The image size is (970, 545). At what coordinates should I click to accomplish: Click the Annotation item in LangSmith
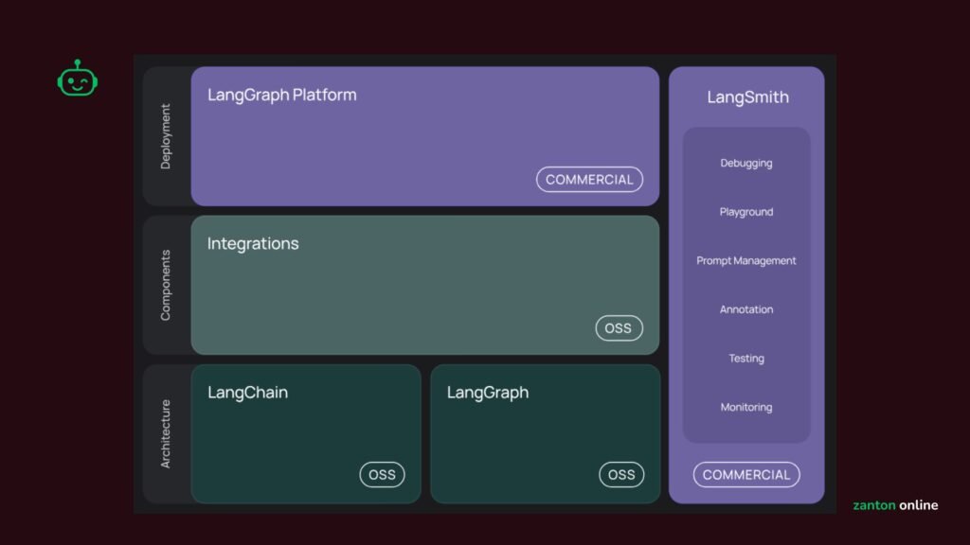tap(746, 309)
